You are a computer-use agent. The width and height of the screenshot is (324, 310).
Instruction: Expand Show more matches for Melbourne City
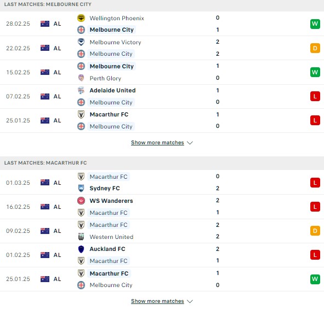point(157,143)
